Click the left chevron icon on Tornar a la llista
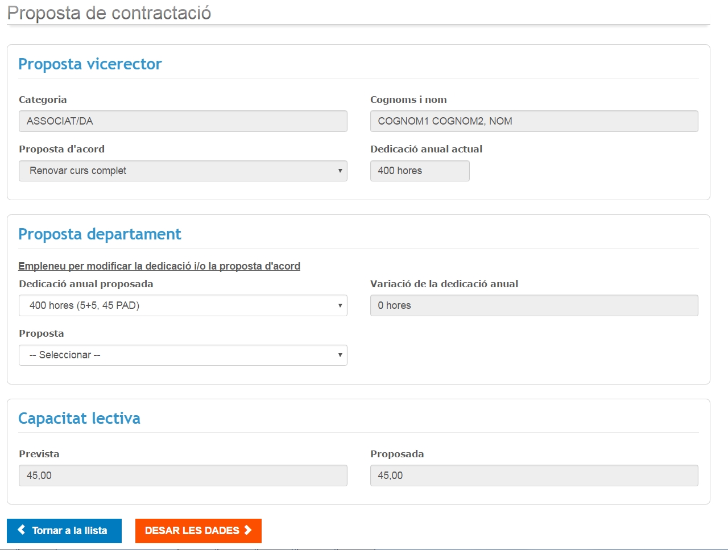This screenshot has height=550, width=728. 22,530
